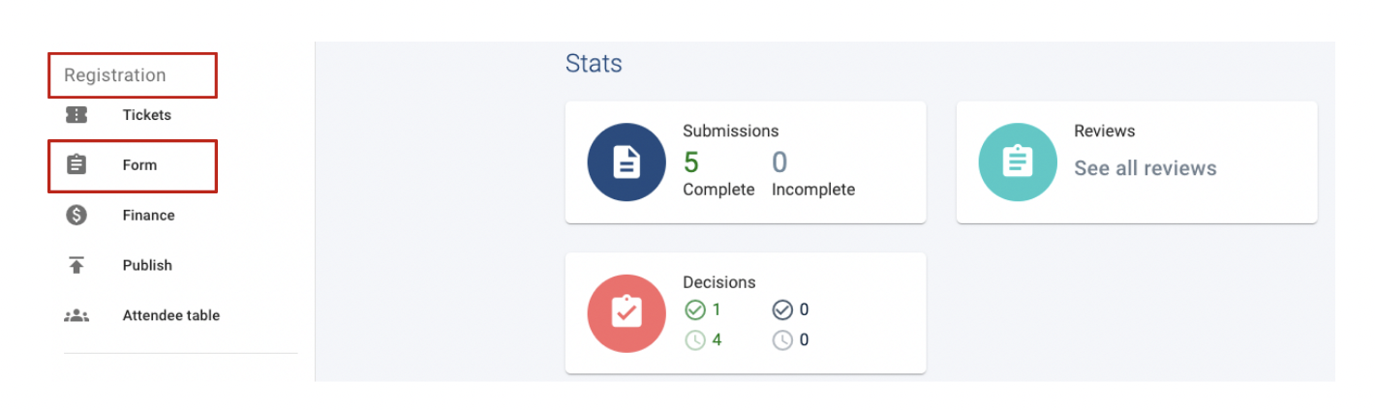Select Form in the sidebar

pyautogui.click(x=139, y=165)
